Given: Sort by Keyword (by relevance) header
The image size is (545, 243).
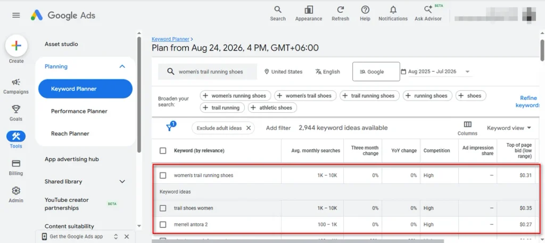Looking at the screenshot, I should coord(199,150).
